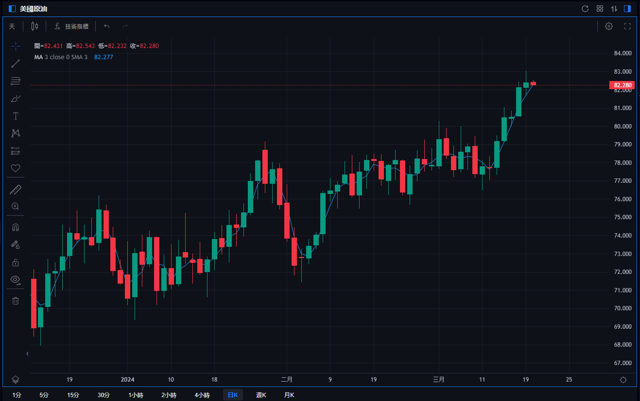Click the time axis settings gear at bottom right
Image resolution: width=640 pixels, height=401 pixels.
tap(623, 380)
